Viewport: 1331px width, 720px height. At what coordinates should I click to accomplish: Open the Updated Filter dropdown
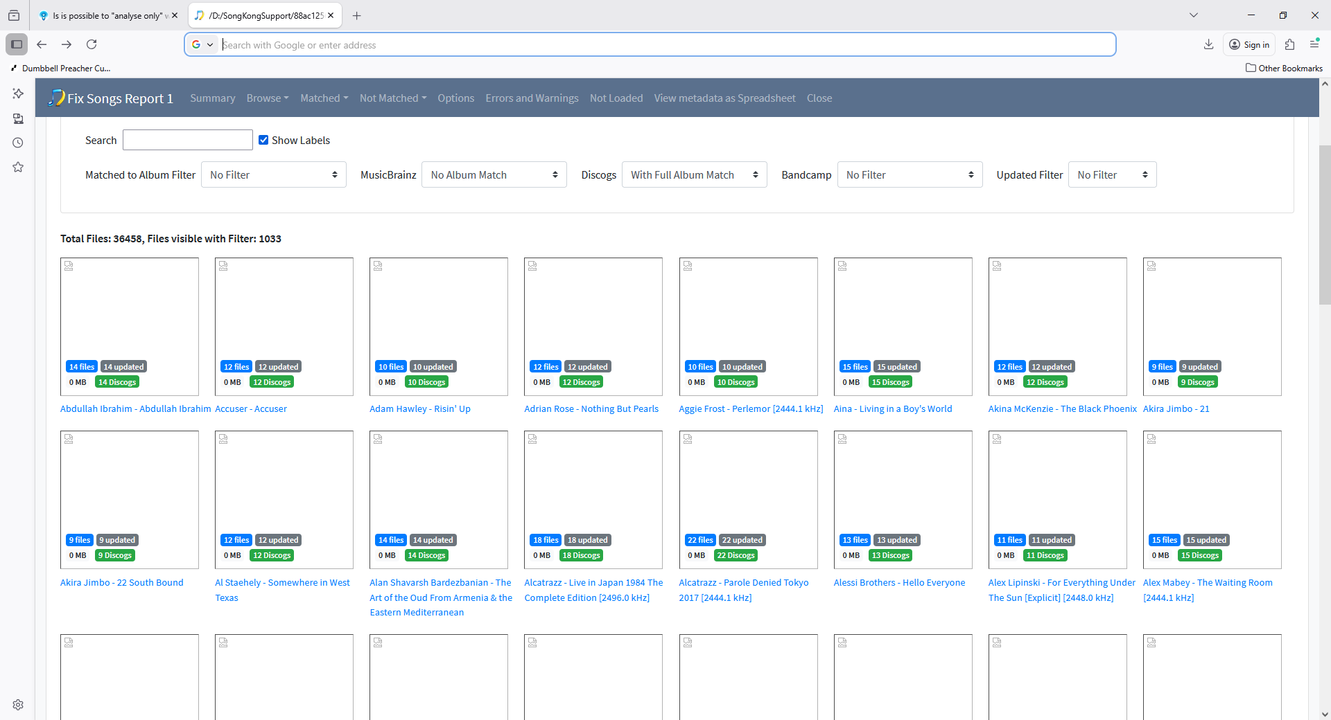pyautogui.click(x=1112, y=175)
